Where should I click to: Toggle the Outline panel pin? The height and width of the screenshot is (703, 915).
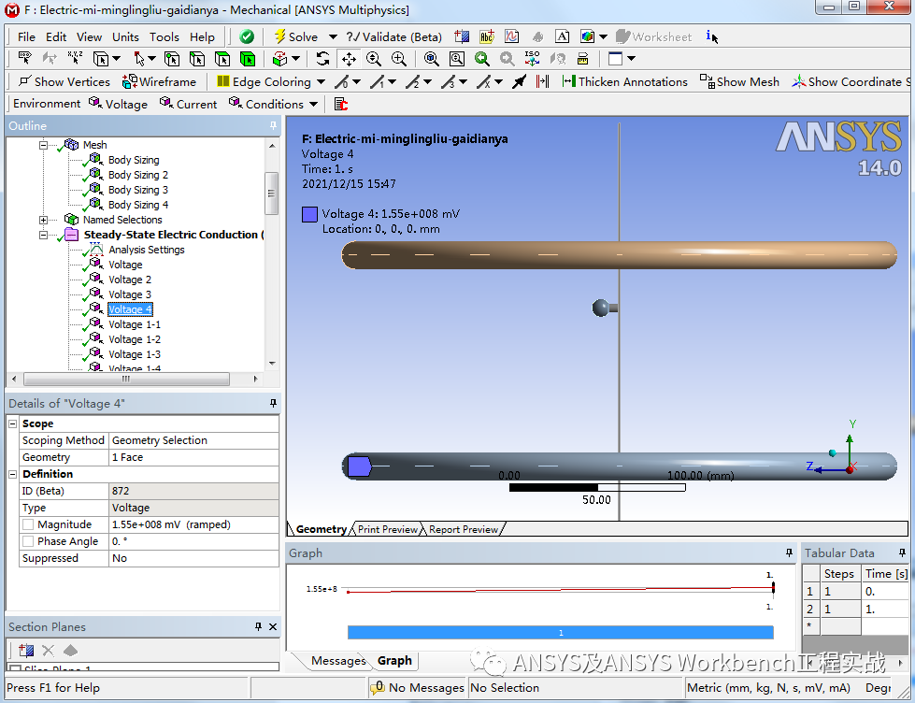[273, 125]
